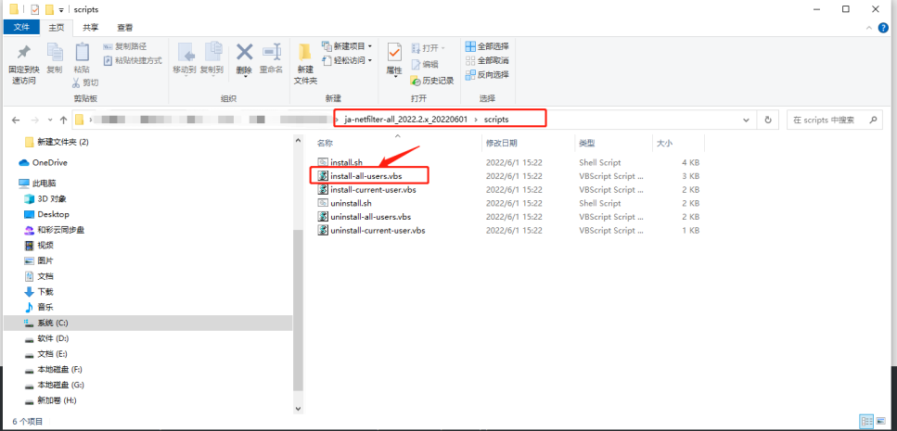Open the Copy to (复制到) menu

[x=212, y=59]
